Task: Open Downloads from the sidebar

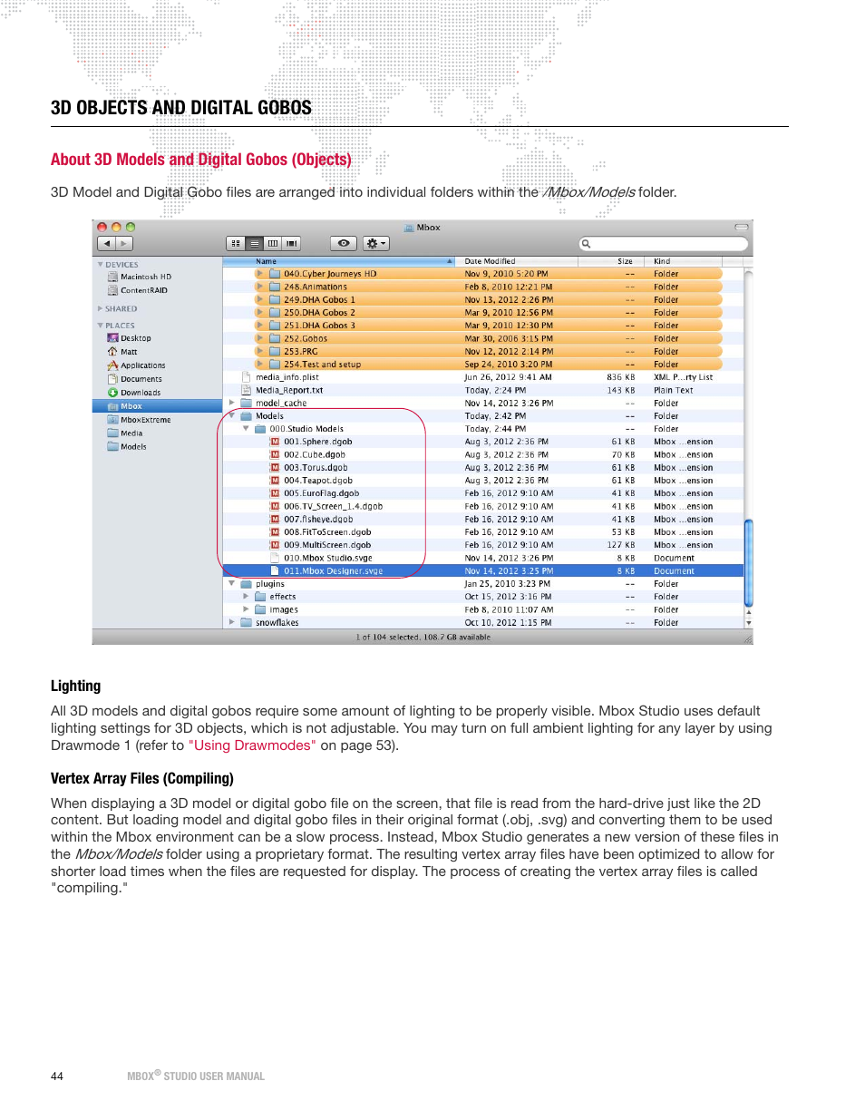Action: pyautogui.click(x=134, y=393)
